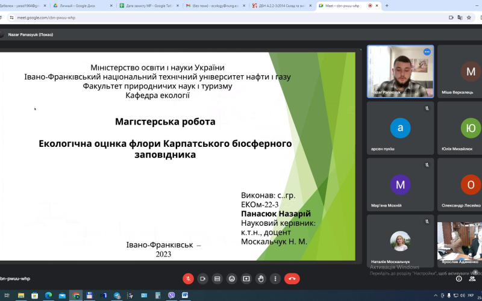Image resolution: width=482 pixels, height=301 pixels.
Task: Show hidden system tray icons
Action: coord(436,296)
